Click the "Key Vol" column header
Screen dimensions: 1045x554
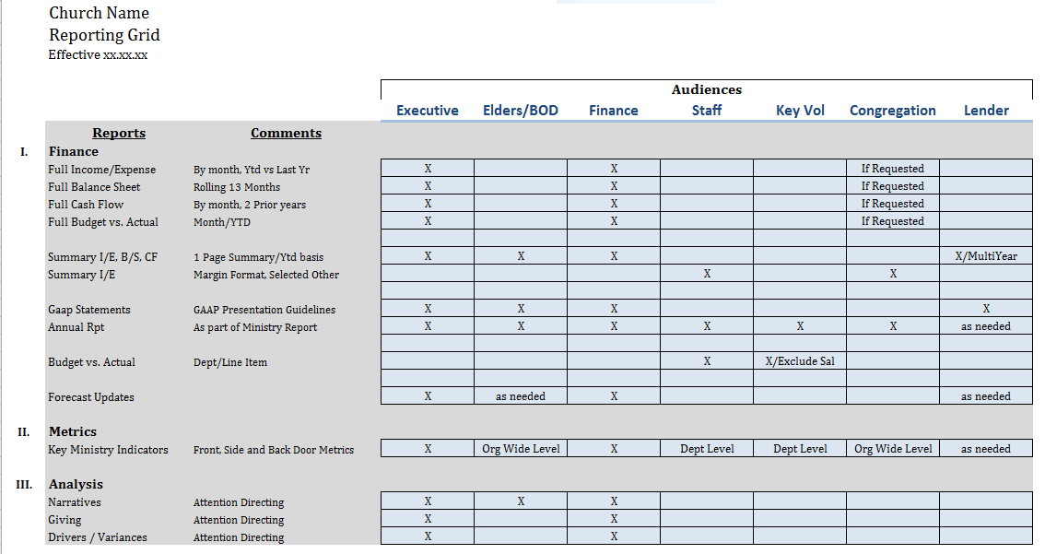coord(800,111)
